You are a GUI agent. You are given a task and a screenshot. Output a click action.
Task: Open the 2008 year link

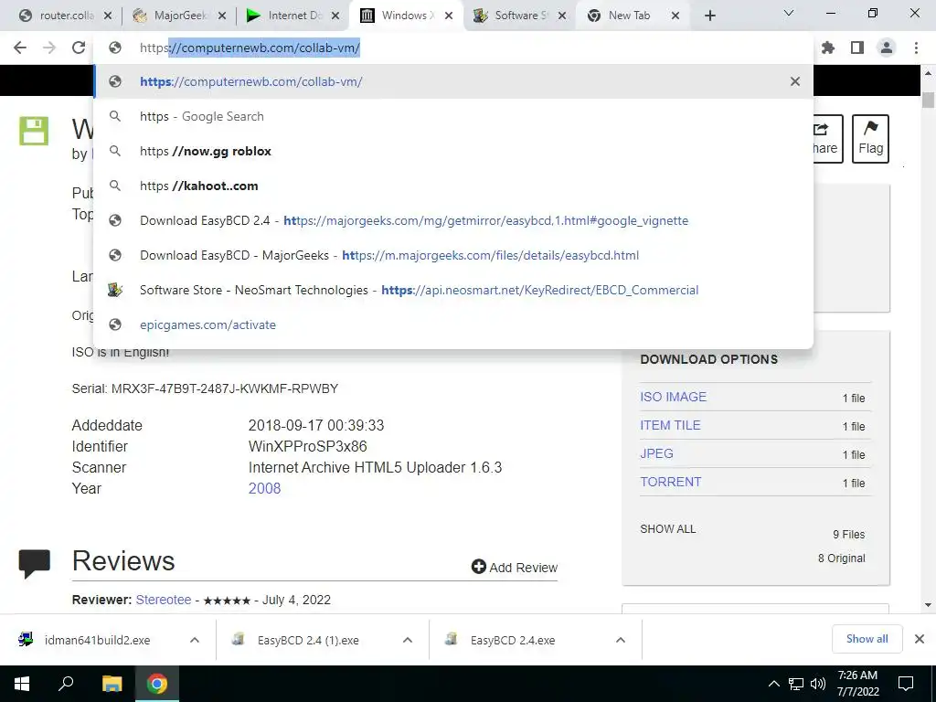pos(264,488)
